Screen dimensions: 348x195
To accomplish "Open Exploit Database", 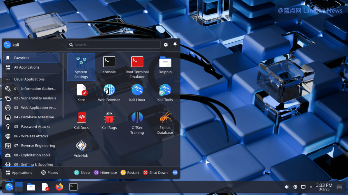I will point(165,123).
